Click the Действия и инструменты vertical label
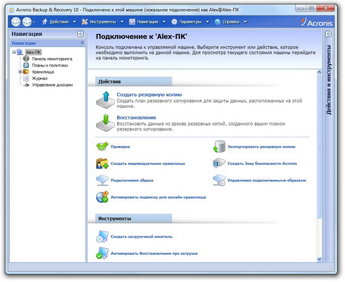This screenshot has width=345, height=282. click(328, 79)
